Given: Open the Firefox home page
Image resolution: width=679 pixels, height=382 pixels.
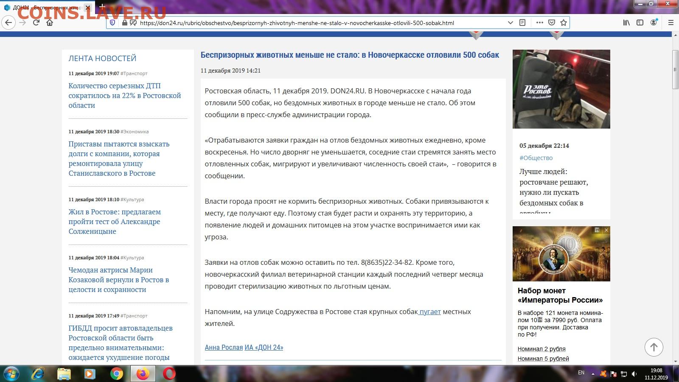Looking at the screenshot, I should point(50,22).
